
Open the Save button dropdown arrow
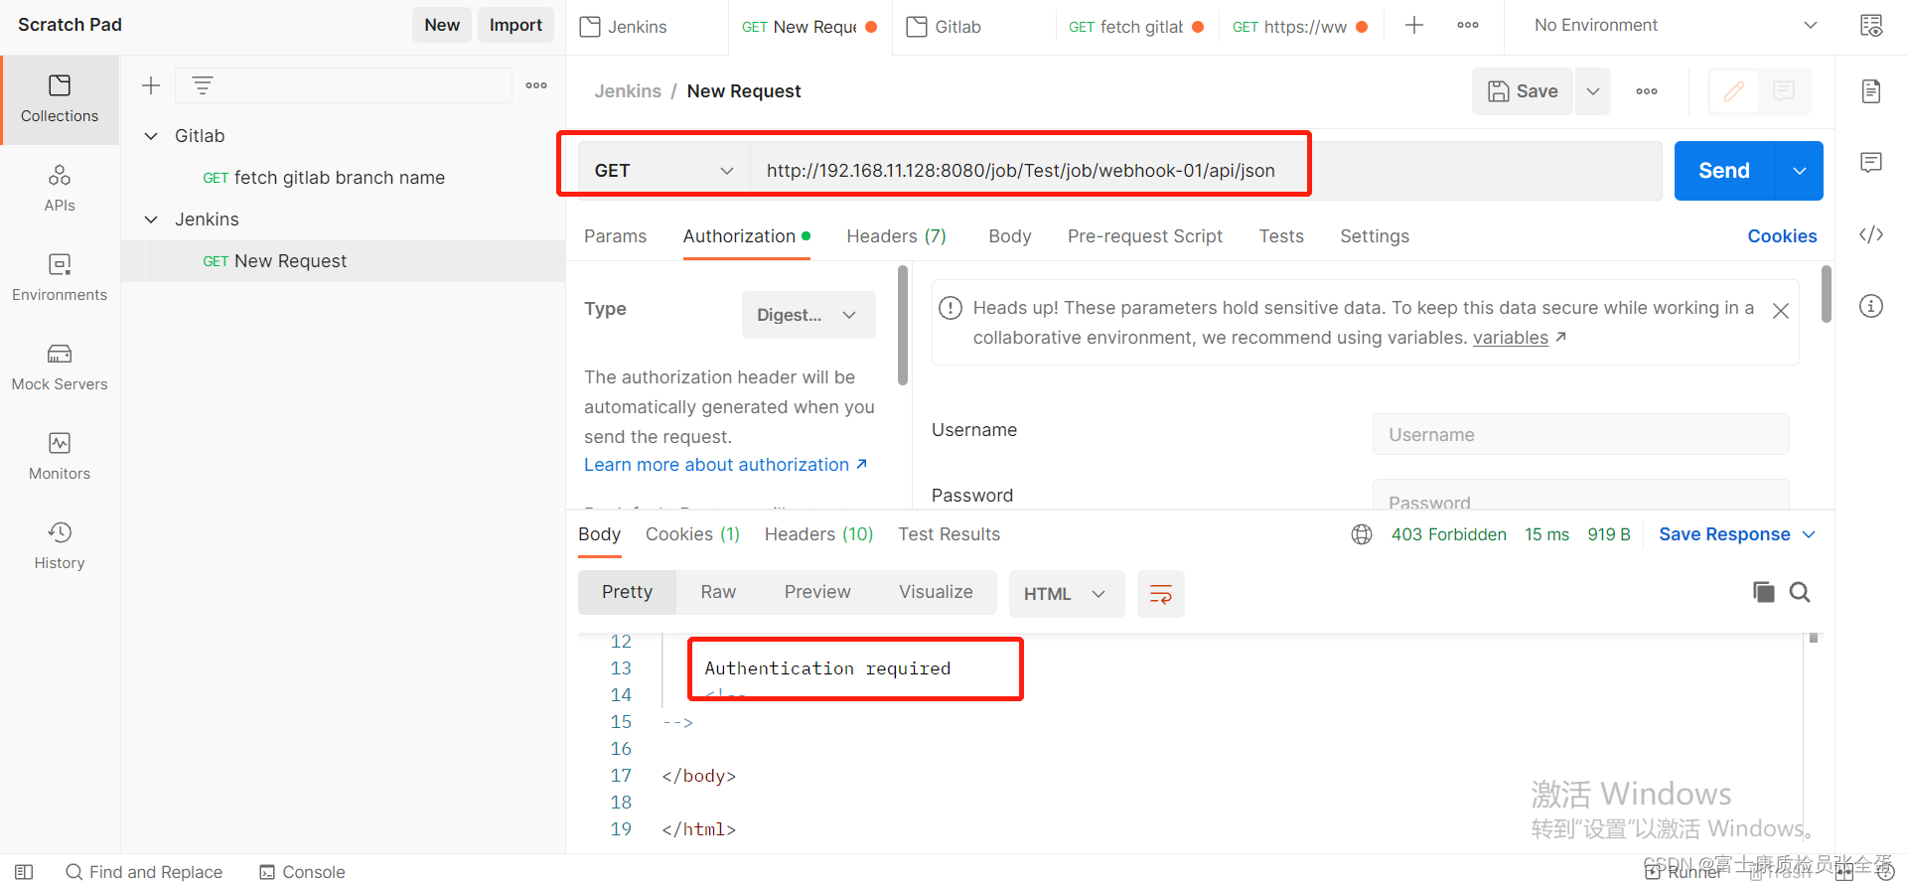(1593, 91)
